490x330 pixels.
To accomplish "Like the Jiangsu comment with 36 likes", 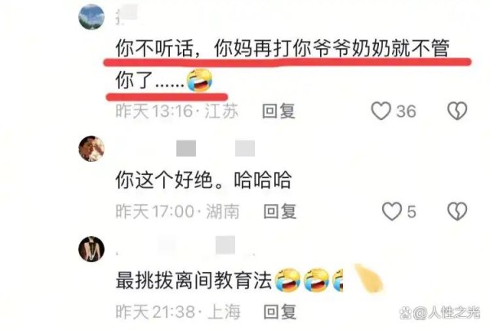I will (x=381, y=111).
